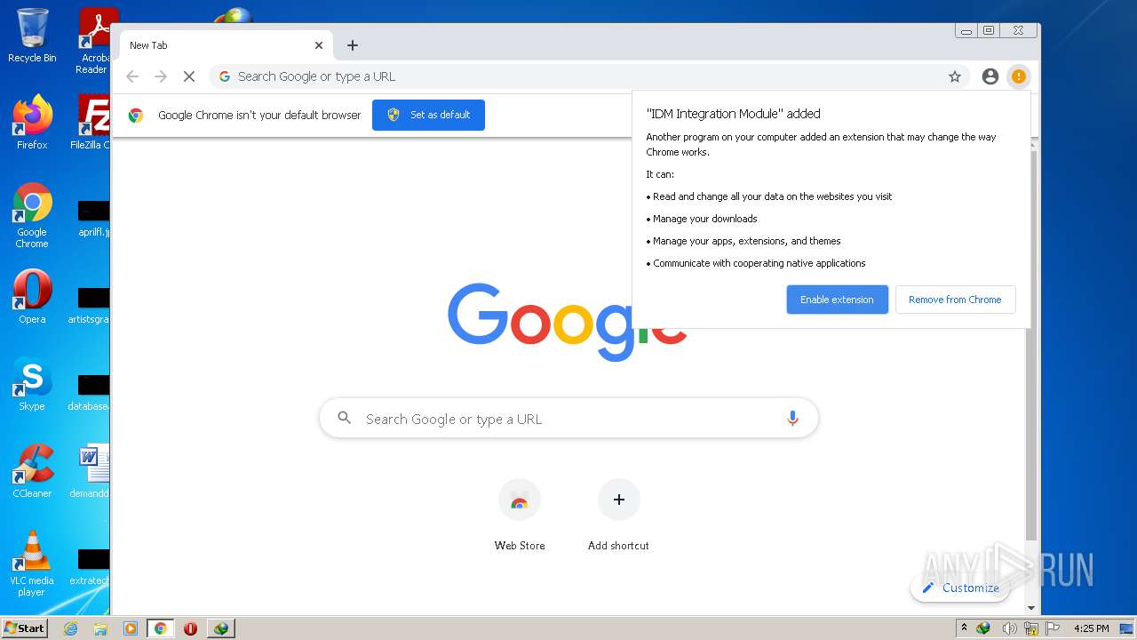
Task: Click the orange Chrome alert menu icon
Action: pyautogui.click(x=1019, y=76)
